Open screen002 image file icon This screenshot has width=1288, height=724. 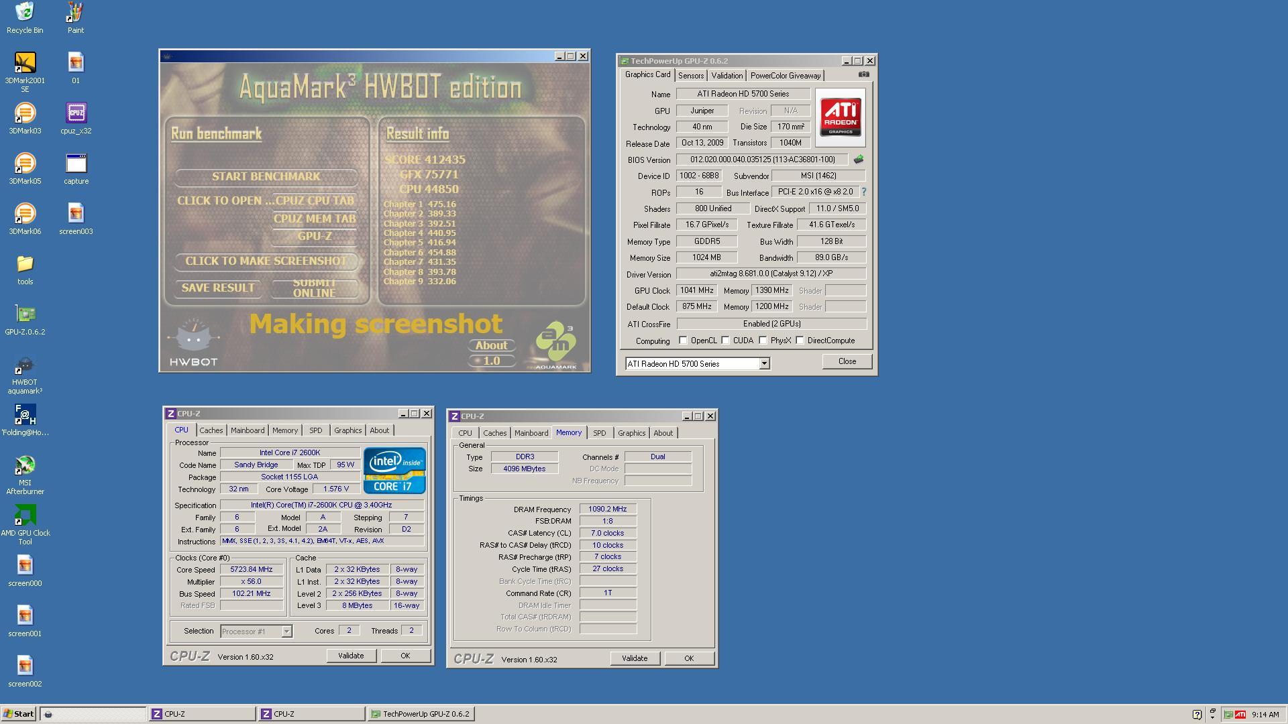pos(25,671)
